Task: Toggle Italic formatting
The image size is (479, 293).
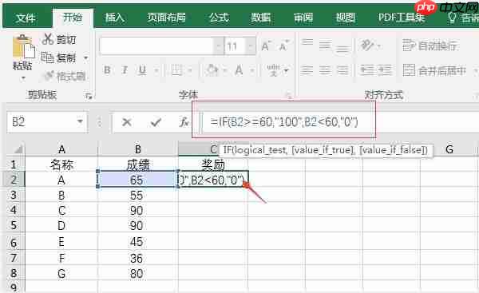Action: (x=125, y=70)
